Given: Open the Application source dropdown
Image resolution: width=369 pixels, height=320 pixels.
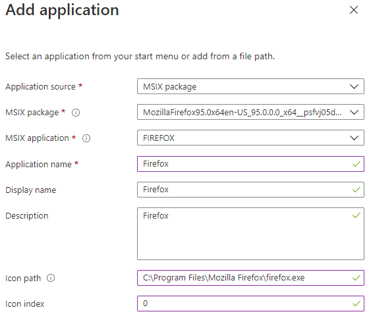Looking at the screenshot, I should coord(250,86).
